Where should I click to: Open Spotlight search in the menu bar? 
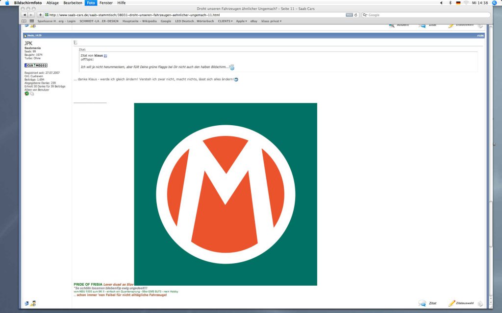pyautogui.click(x=494, y=3)
